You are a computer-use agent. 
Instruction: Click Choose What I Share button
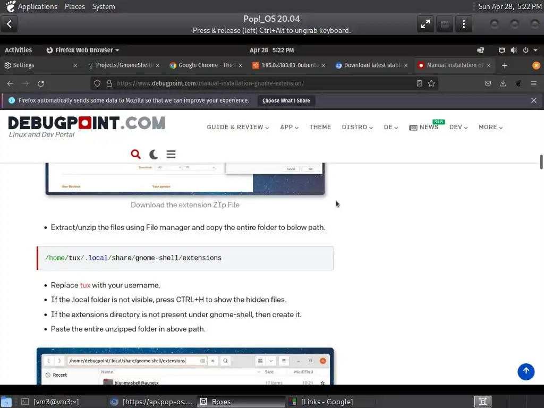[286, 100]
